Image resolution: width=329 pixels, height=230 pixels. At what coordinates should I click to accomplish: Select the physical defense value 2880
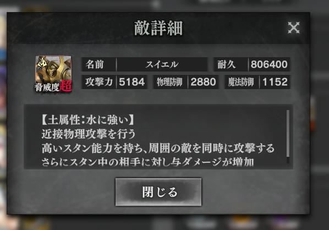click(x=203, y=82)
